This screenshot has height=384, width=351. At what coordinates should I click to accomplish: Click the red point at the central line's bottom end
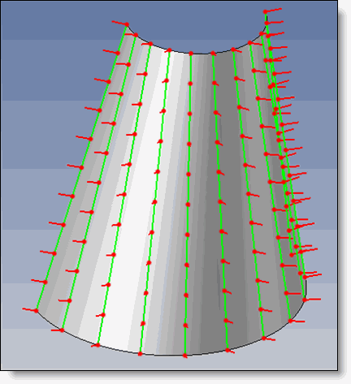185,356
